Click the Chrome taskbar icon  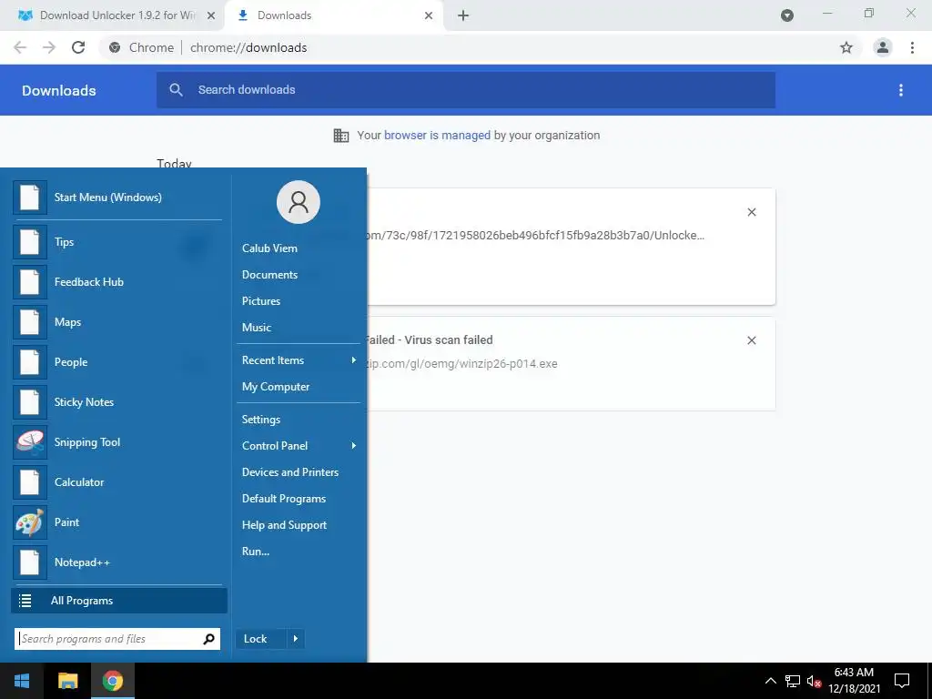112,681
